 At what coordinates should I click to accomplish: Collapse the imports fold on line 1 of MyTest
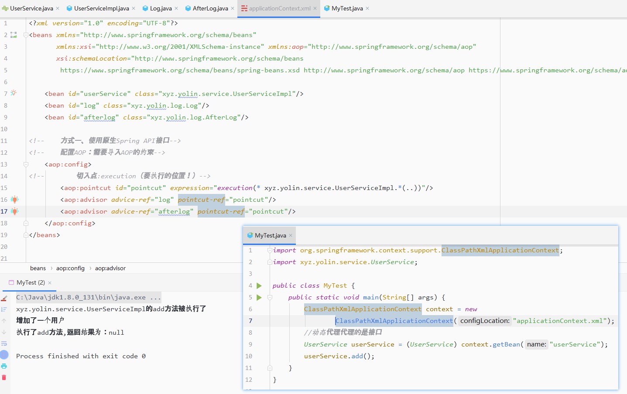coord(270,250)
